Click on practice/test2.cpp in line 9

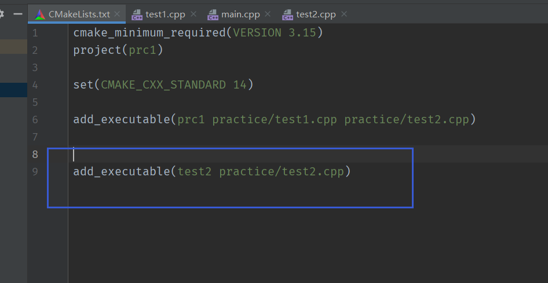pos(282,172)
